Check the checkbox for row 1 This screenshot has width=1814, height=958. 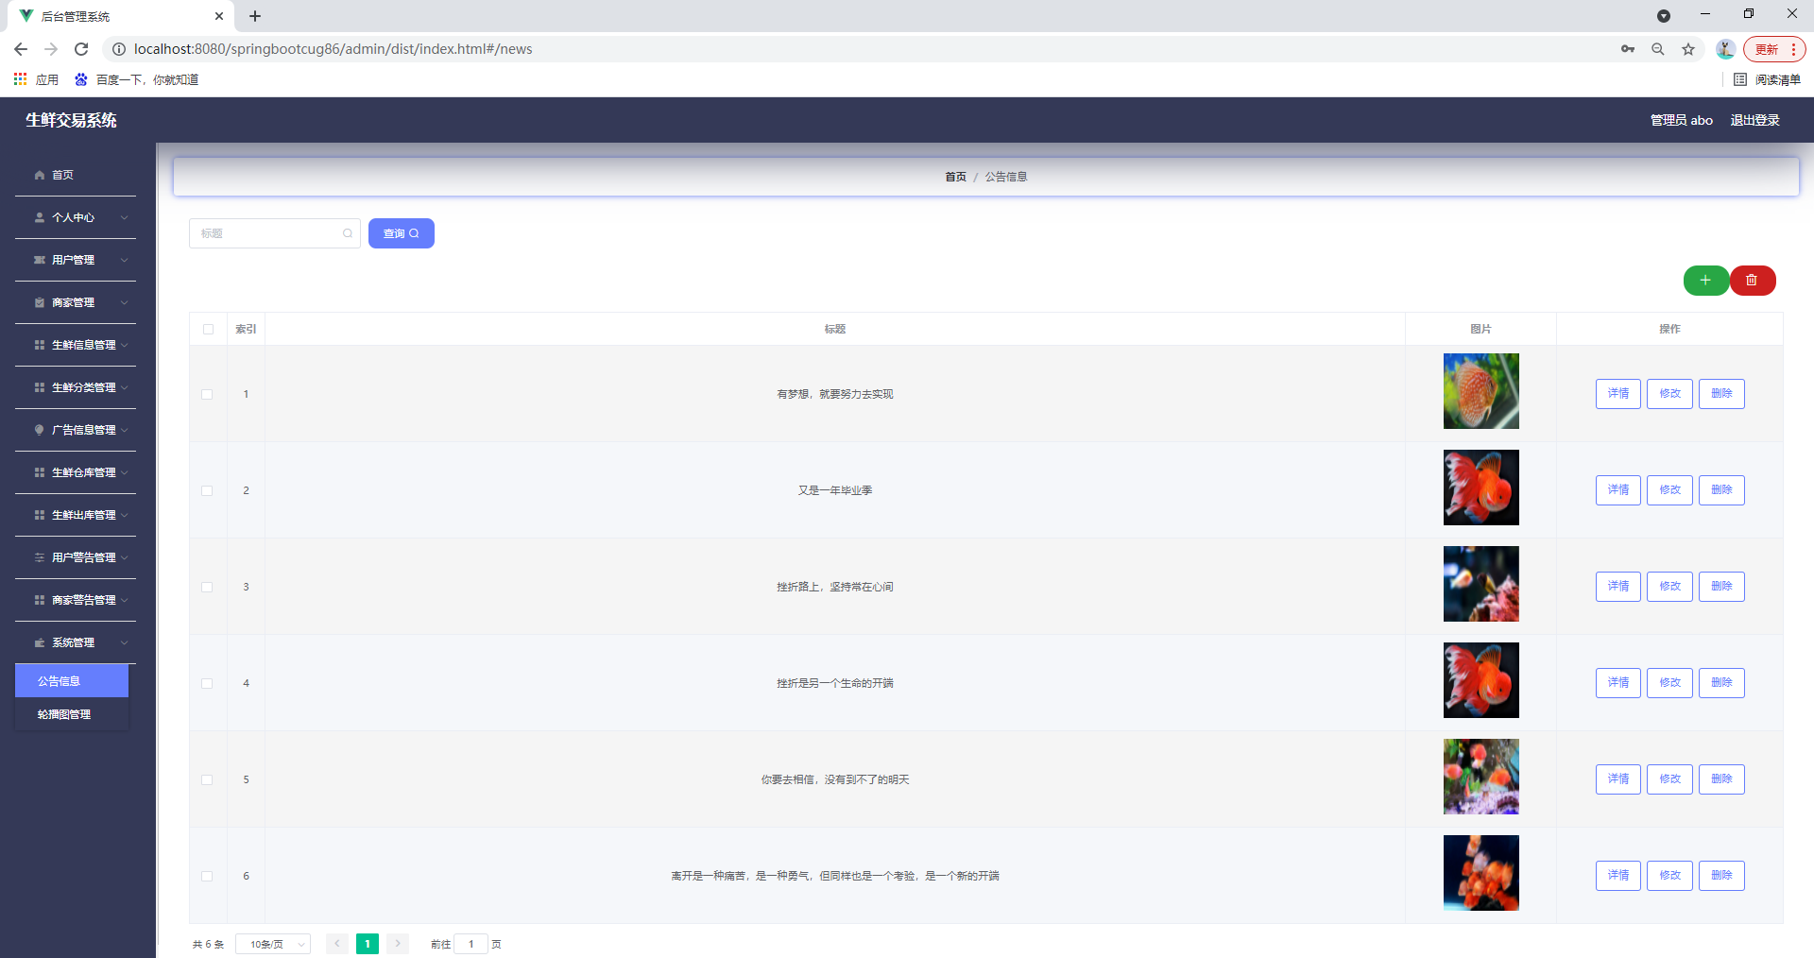click(x=208, y=395)
